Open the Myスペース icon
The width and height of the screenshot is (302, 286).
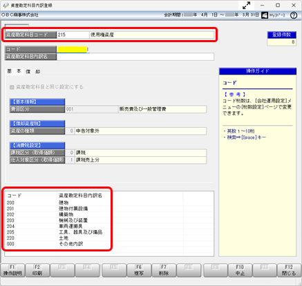265,15
